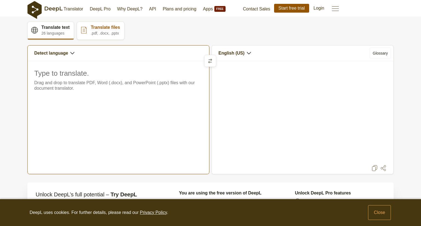Share the translation via share icon
The height and width of the screenshot is (226, 421).
click(x=383, y=168)
